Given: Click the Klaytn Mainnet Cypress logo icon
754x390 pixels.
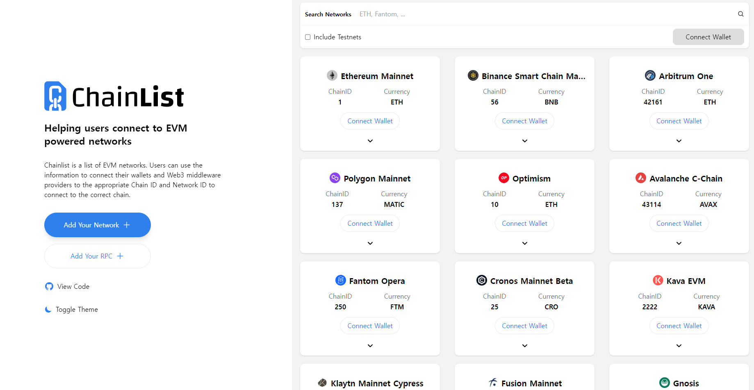Looking at the screenshot, I should (322, 383).
